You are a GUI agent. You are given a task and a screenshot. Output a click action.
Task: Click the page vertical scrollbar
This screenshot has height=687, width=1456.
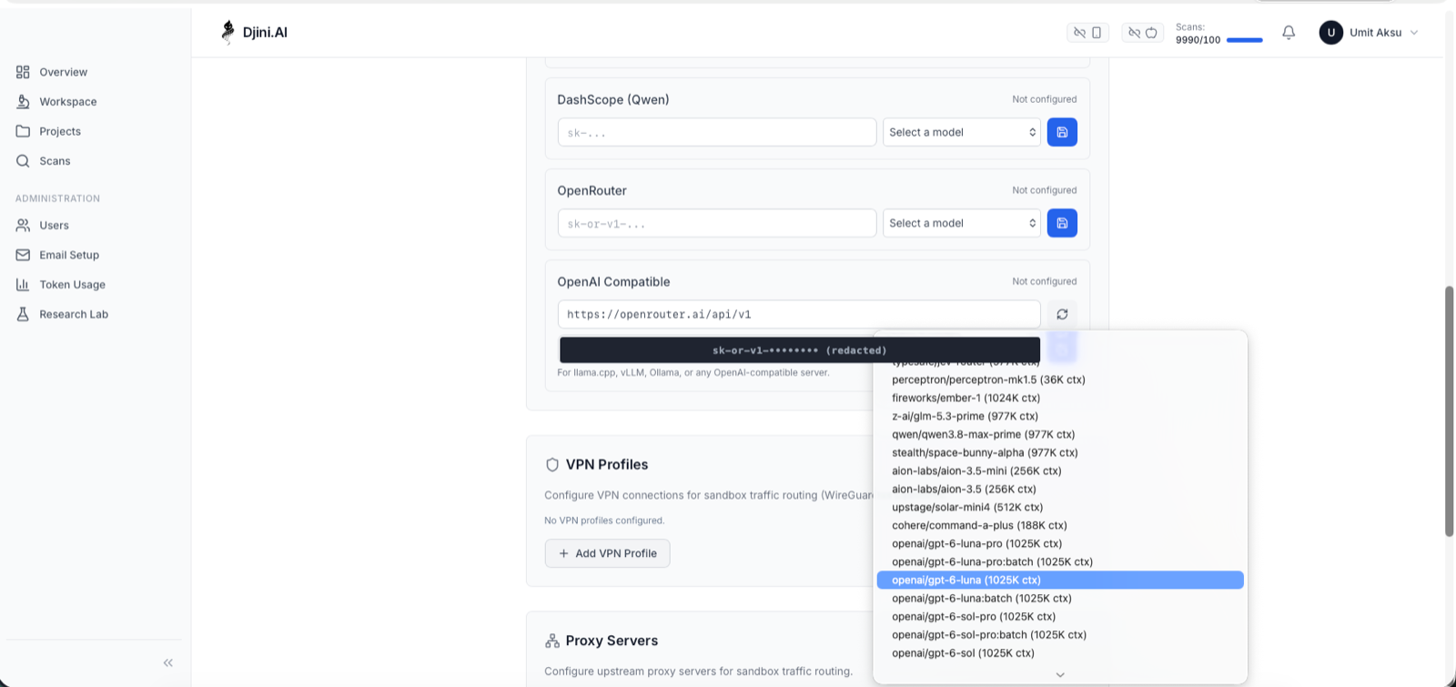[1450, 411]
